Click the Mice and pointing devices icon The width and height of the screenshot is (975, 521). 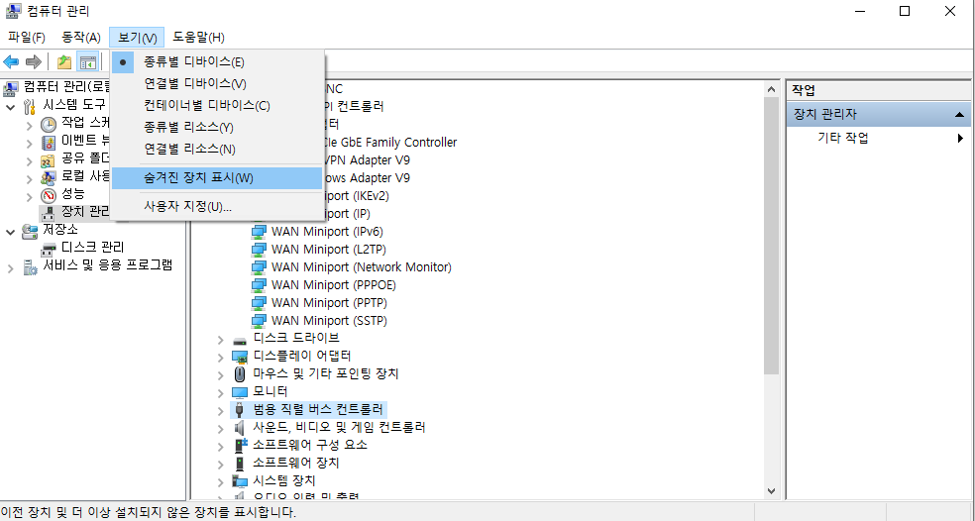(x=240, y=374)
